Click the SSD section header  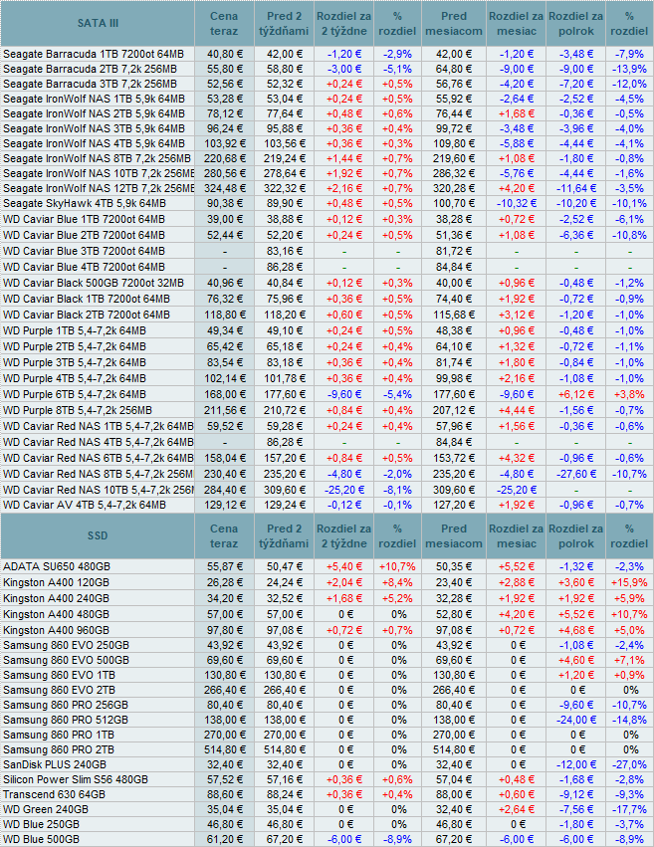pos(98,535)
